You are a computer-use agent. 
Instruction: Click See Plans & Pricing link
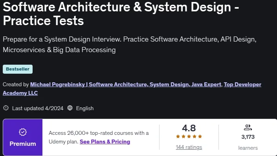pos(105,141)
